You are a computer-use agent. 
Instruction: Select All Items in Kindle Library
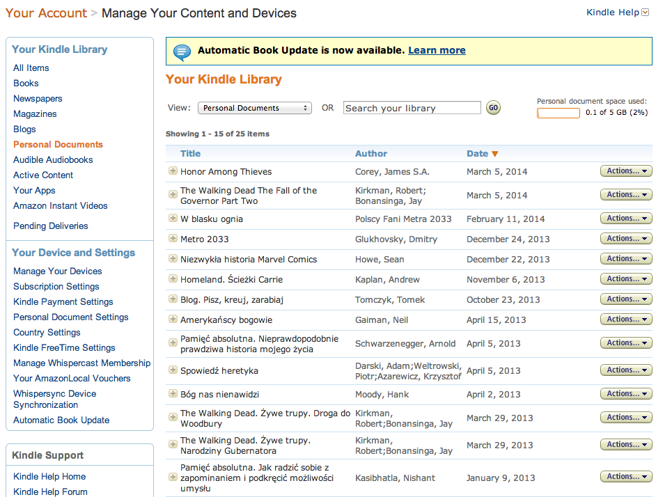pos(31,68)
